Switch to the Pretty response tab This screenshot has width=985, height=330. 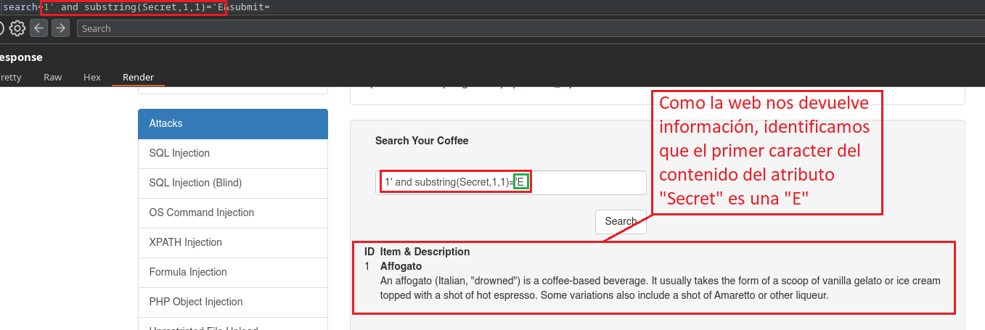coord(10,77)
